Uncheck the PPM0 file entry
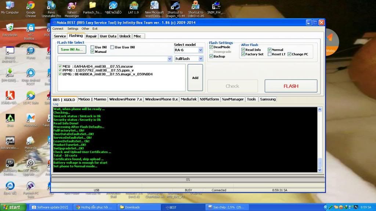The image size is (376, 211). point(60,70)
